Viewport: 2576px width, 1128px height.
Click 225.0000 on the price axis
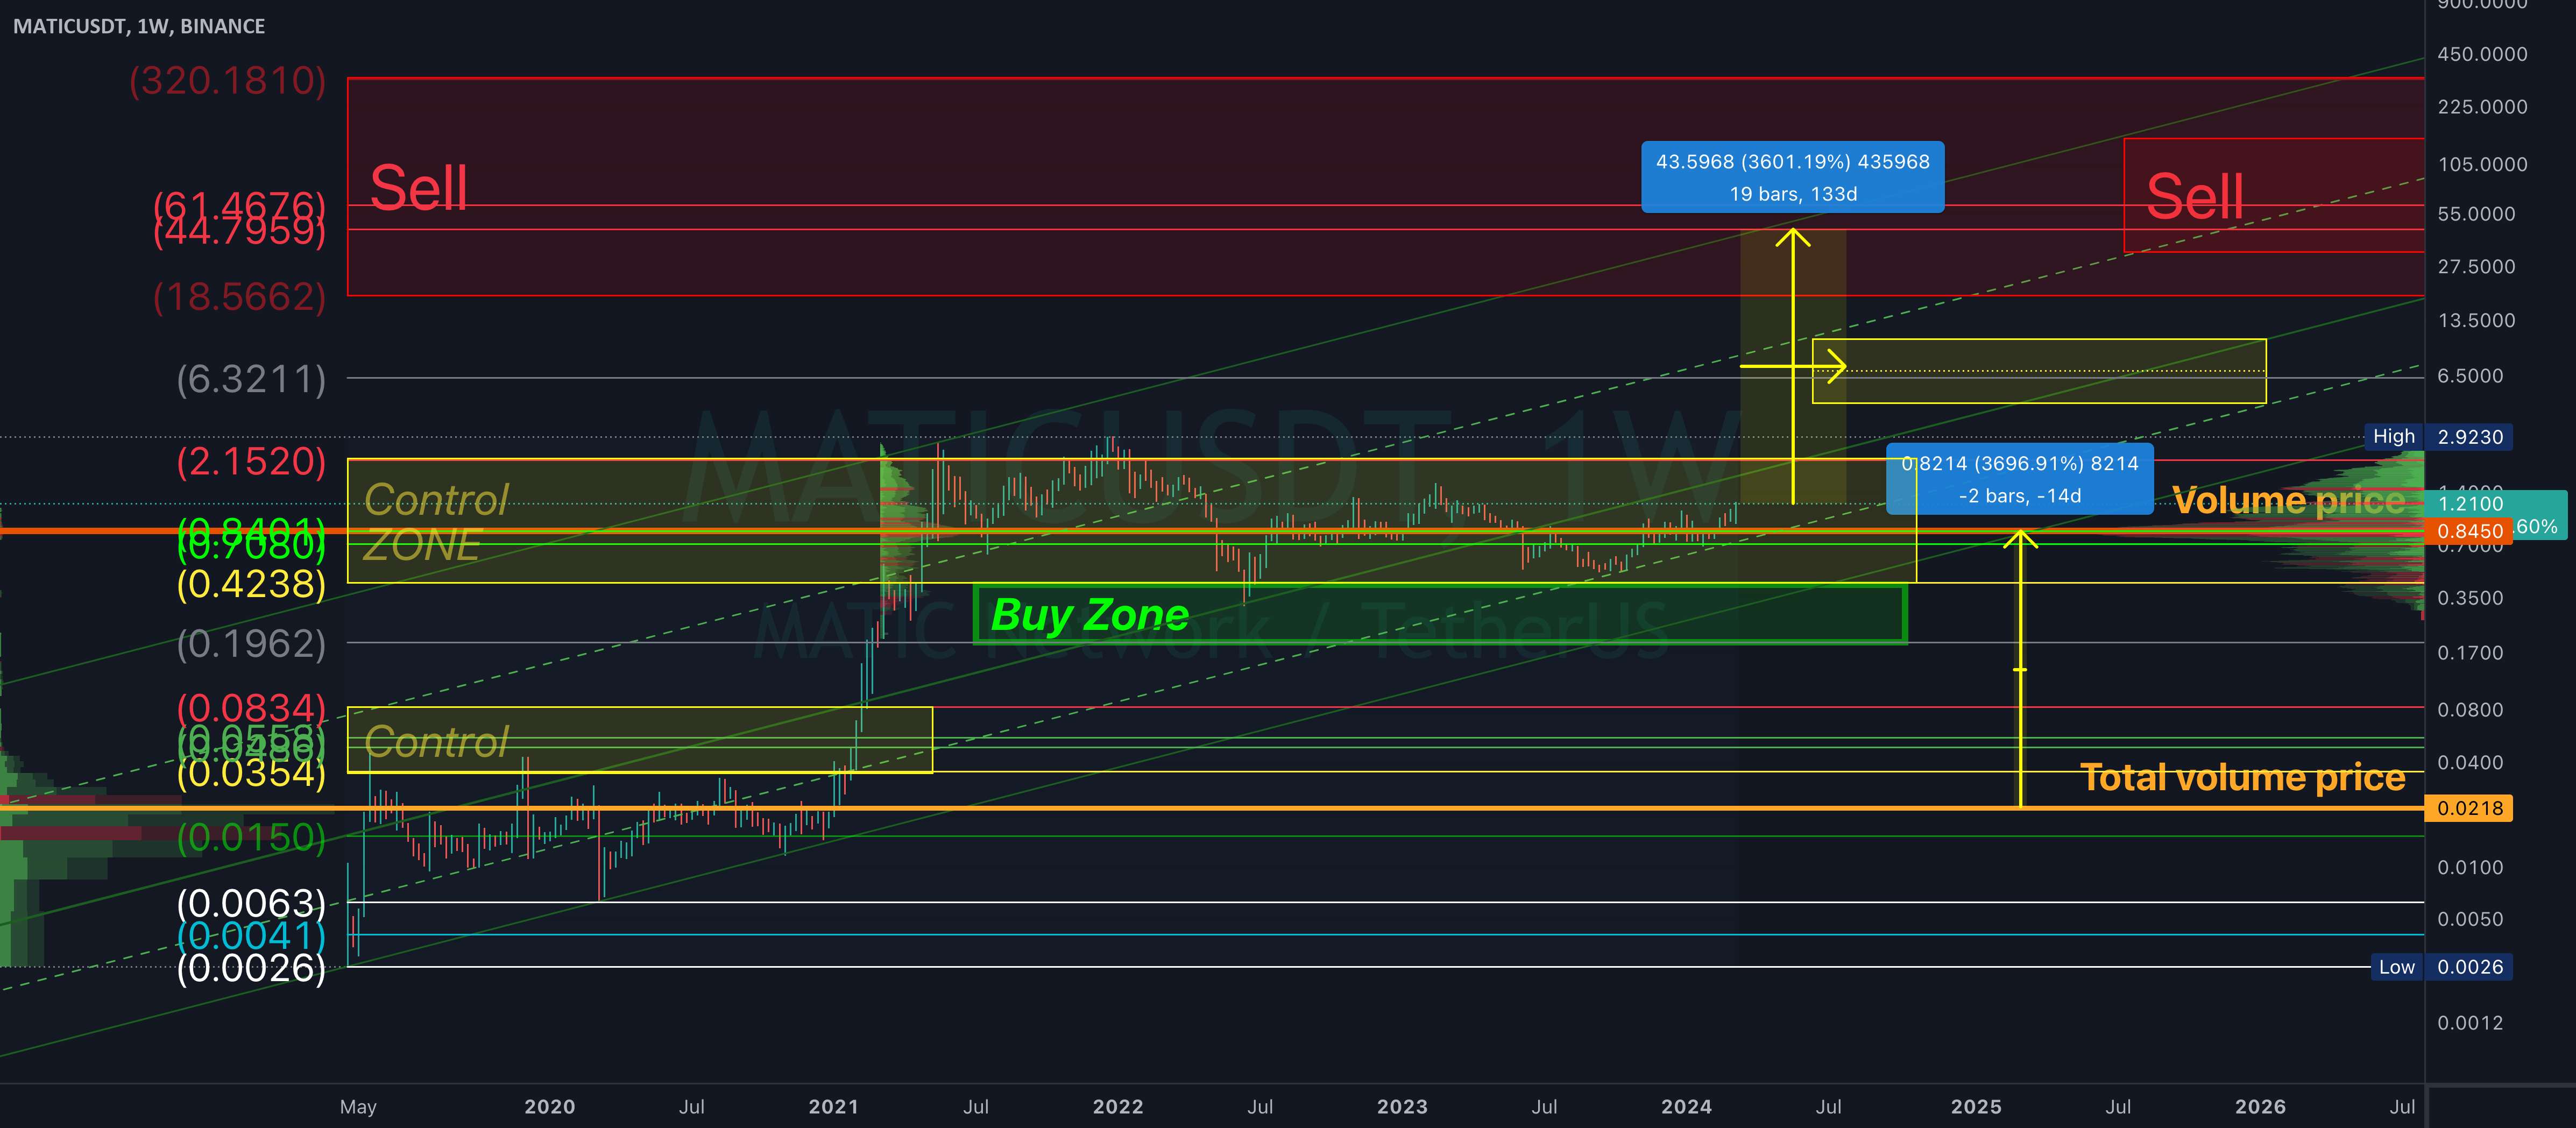(x=2482, y=107)
